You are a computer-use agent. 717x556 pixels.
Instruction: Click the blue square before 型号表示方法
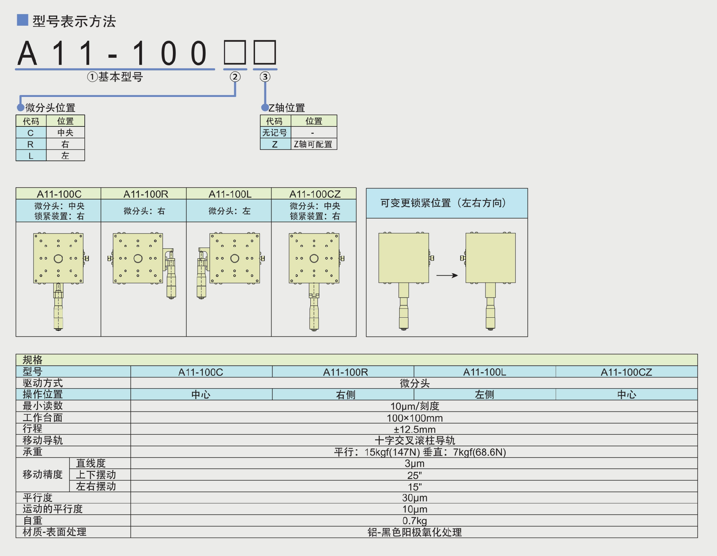[22, 20]
